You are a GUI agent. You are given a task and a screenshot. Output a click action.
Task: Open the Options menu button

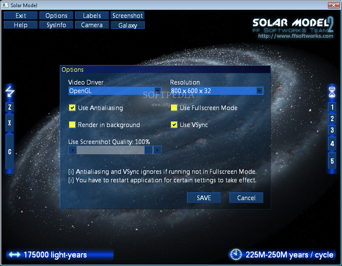point(56,15)
